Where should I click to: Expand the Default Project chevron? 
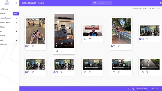16,18
